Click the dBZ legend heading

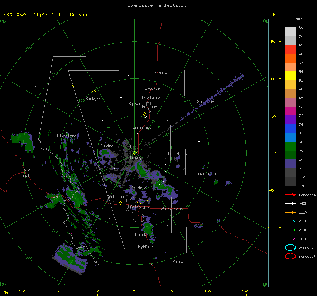(299, 19)
